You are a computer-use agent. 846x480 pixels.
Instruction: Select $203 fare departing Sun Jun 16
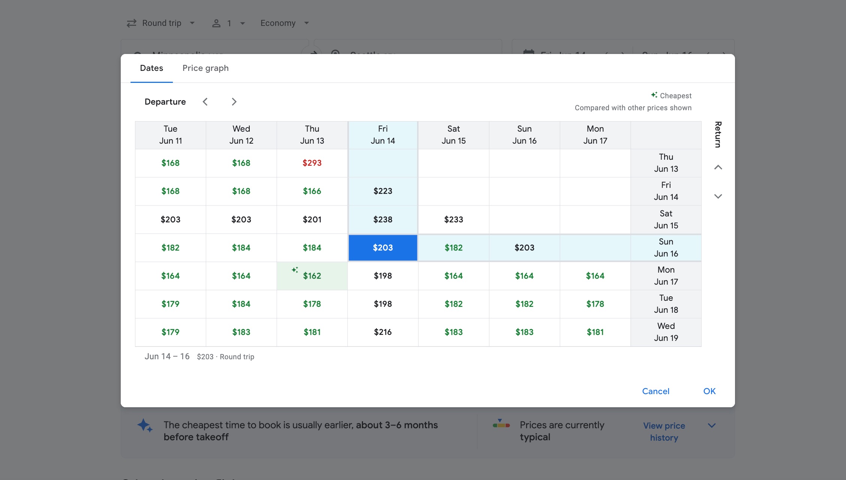pyautogui.click(x=524, y=247)
